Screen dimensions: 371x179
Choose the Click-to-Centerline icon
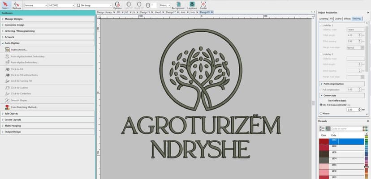click(x=7, y=94)
